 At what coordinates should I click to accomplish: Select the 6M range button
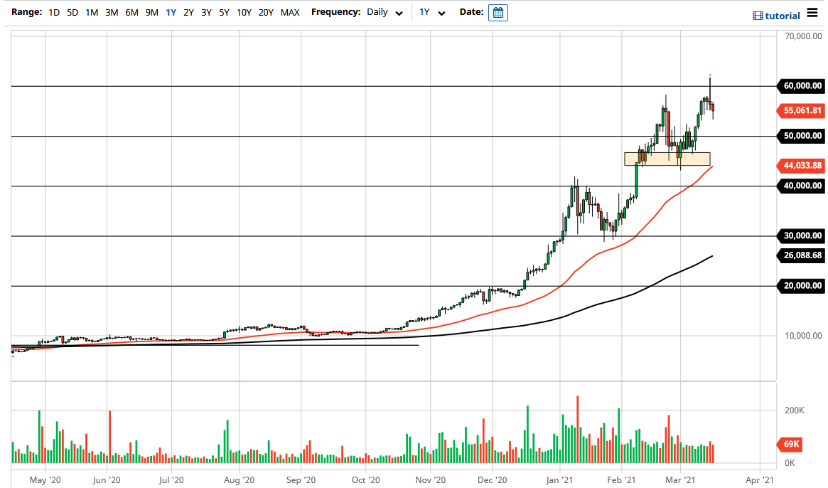pyautogui.click(x=131, y=12)
